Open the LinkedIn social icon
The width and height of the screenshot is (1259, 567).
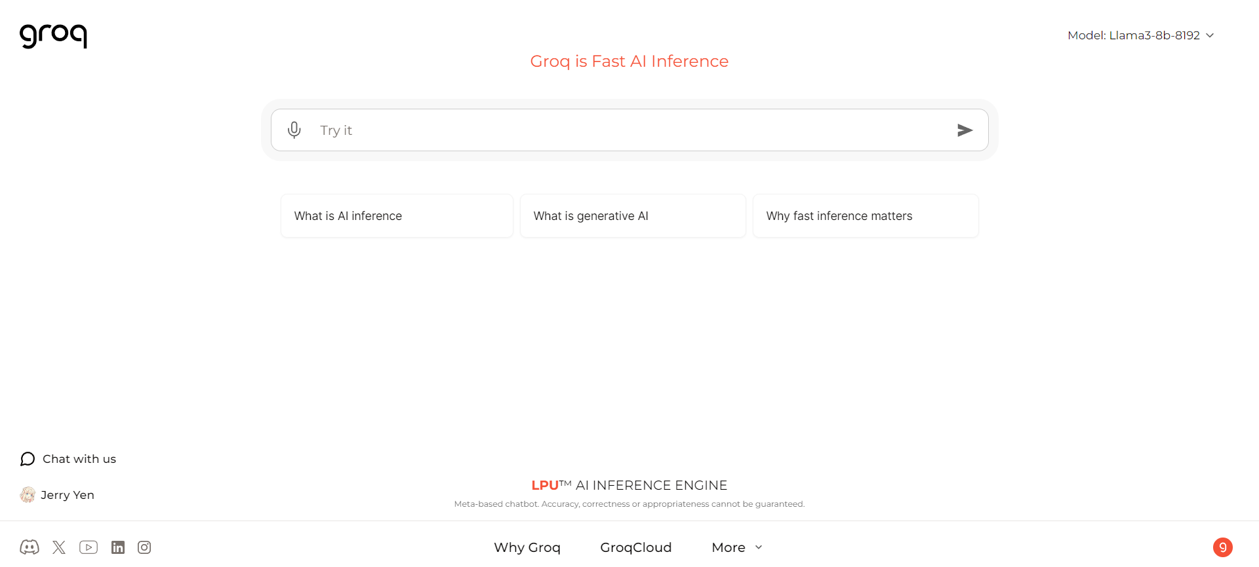tap(118, 547)
